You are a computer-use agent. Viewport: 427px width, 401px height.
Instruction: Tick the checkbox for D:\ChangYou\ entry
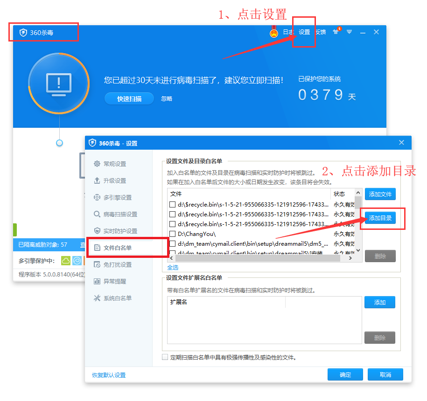tap(172, 234)
